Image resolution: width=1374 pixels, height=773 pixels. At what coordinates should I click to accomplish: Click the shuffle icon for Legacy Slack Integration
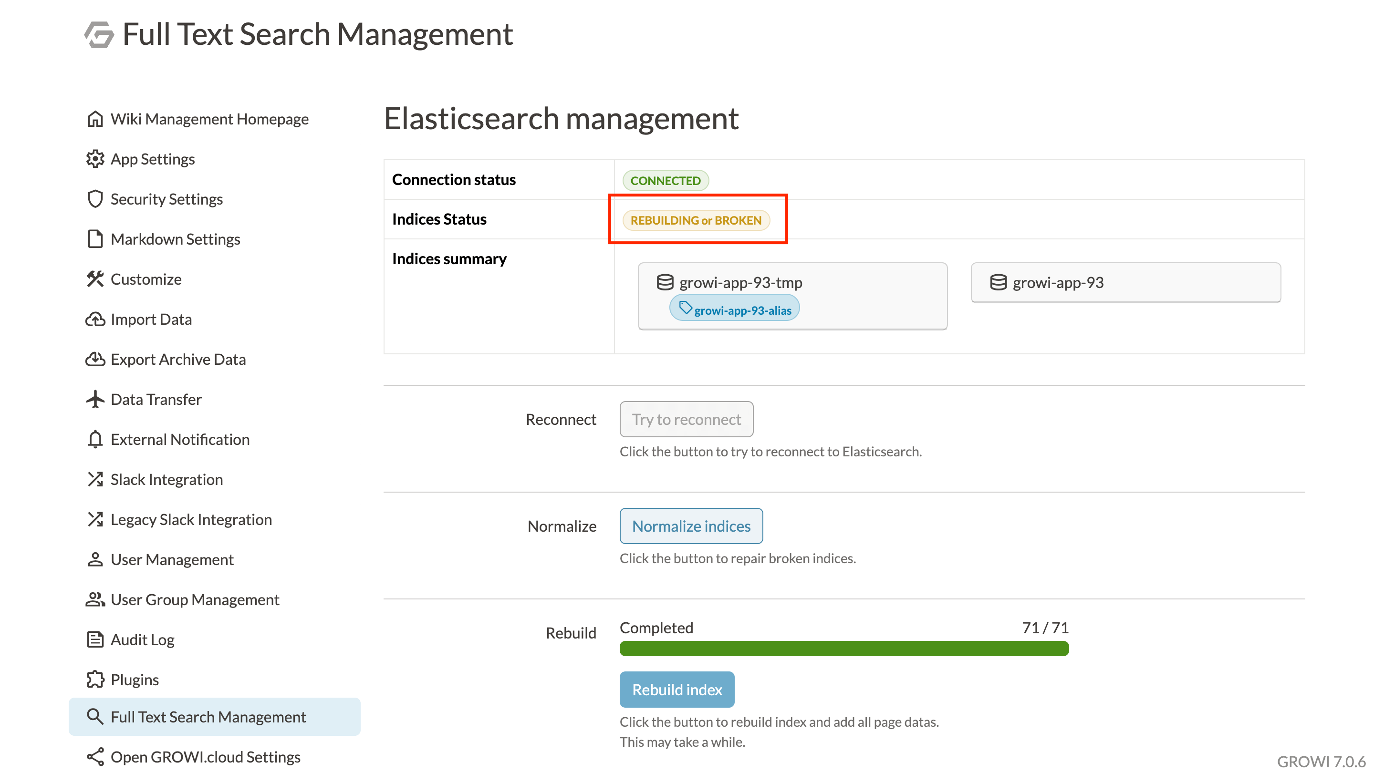[95, 519]
